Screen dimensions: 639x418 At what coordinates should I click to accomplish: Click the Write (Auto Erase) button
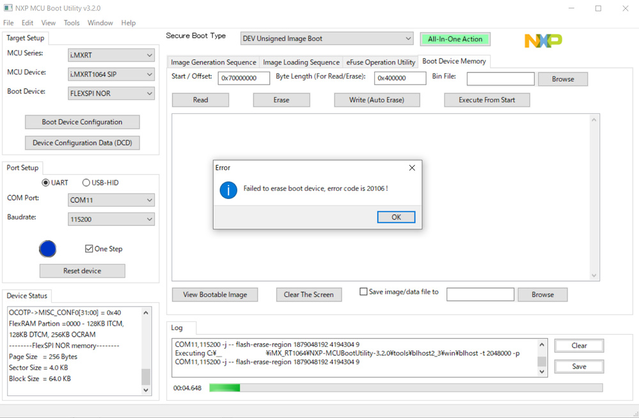[377, 100]
